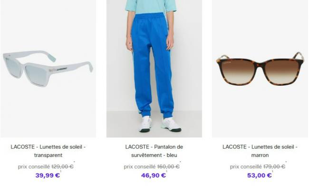The image size is (309, 191).
Task: Click the light blue t-shirt in model photo
Action: [x=151, y=6]
